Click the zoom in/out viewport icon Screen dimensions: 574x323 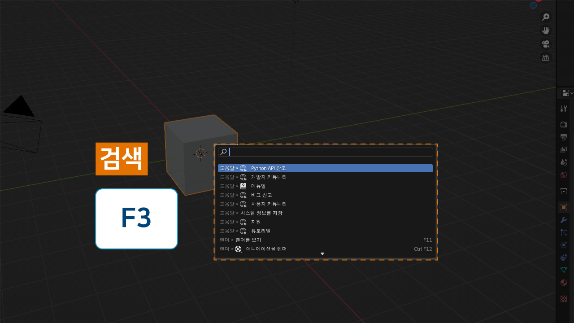(546, 17)
